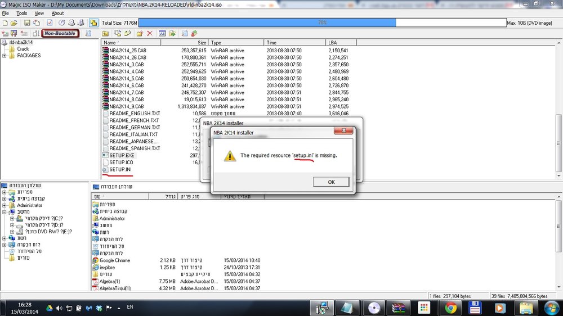The image size is (563, 316).
Task: Select SETUP.INI in the ISO file list
Action: (120, 169)
